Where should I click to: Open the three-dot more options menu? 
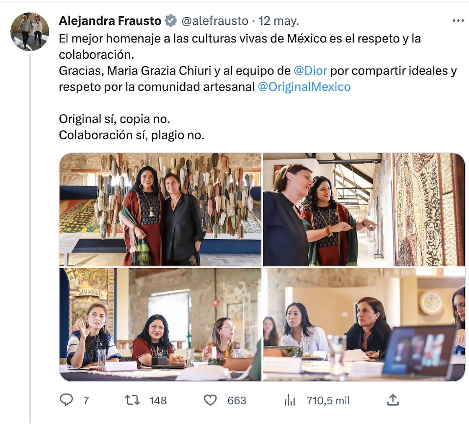click(458, 21)
